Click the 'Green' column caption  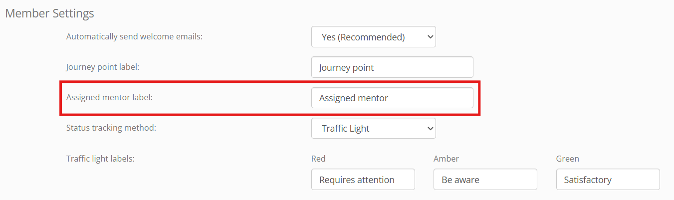click(x=567, y=159)
